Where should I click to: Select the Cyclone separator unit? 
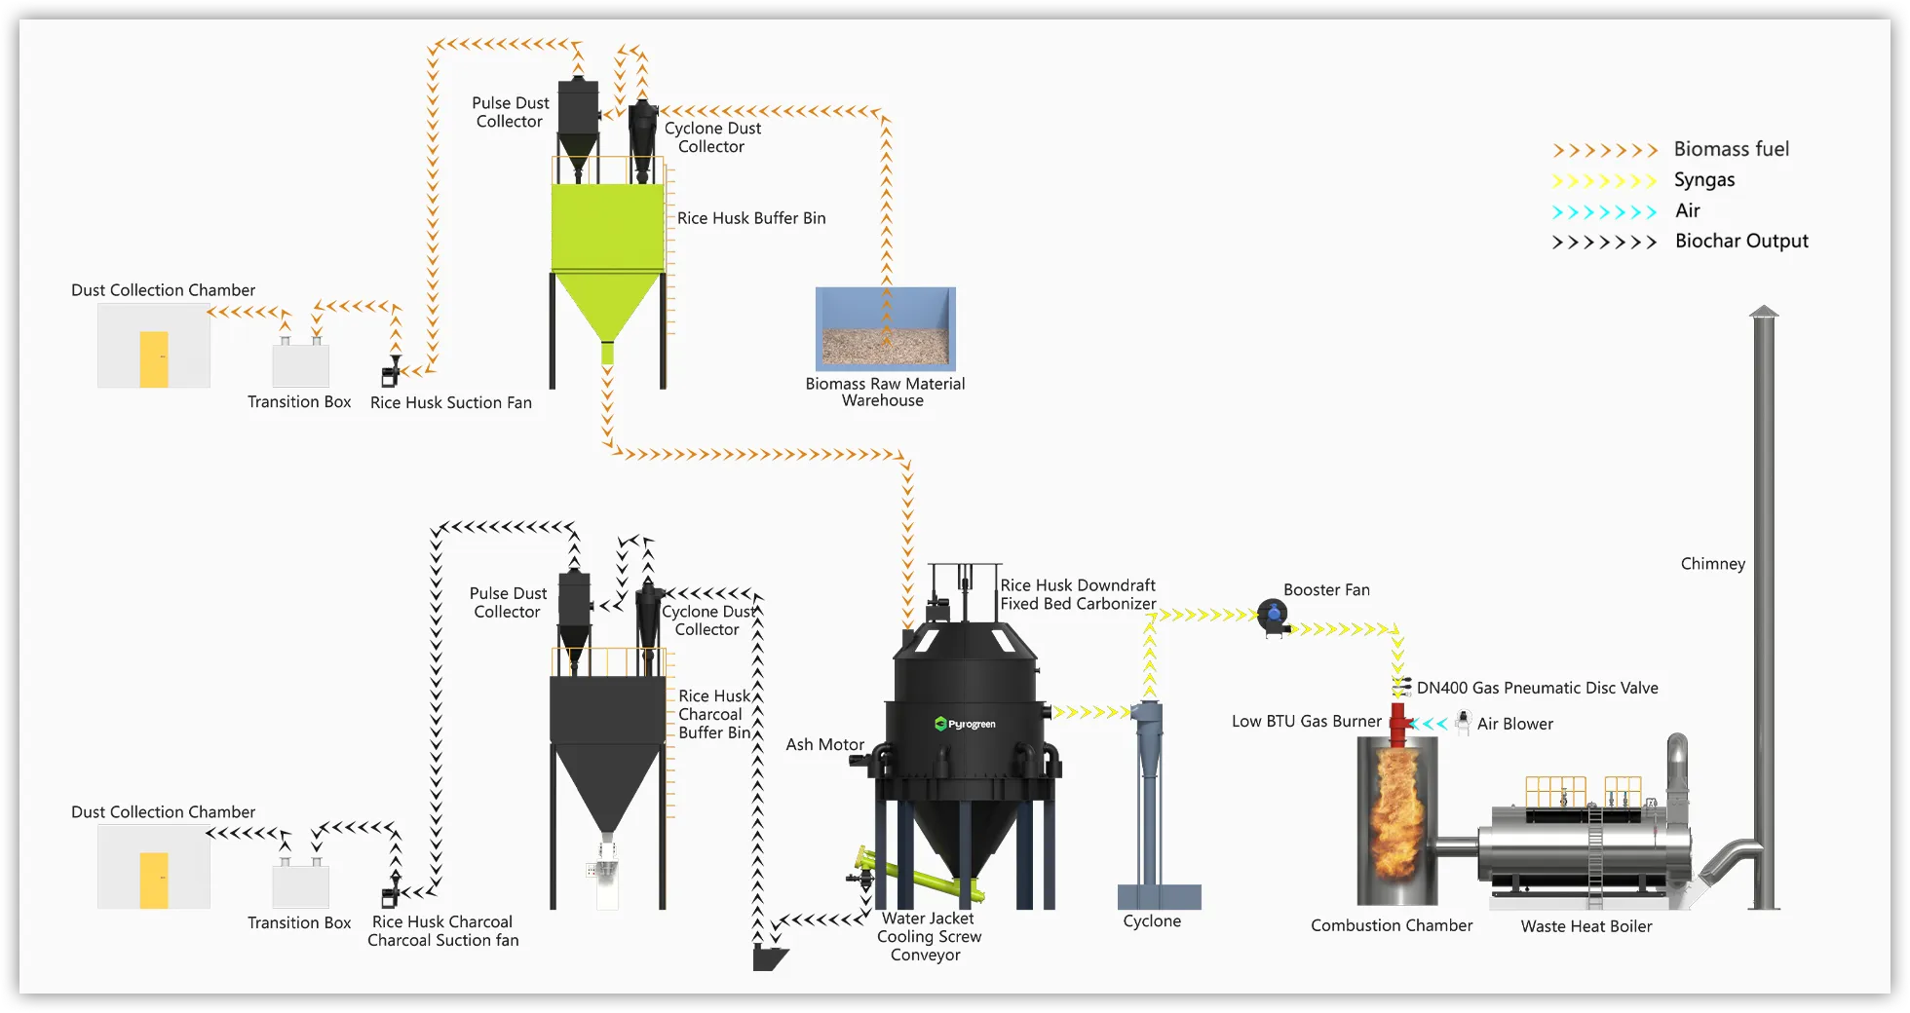tap(1150, 799)
